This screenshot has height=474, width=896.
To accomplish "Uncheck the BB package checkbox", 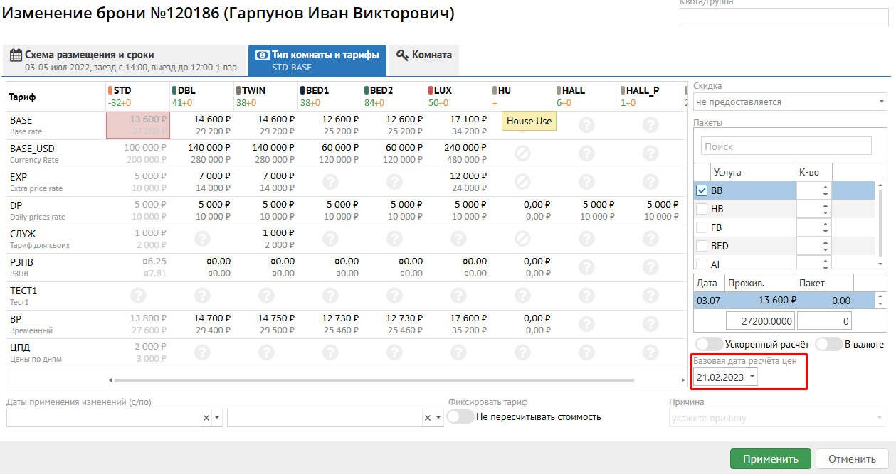I will coord(702,190).
